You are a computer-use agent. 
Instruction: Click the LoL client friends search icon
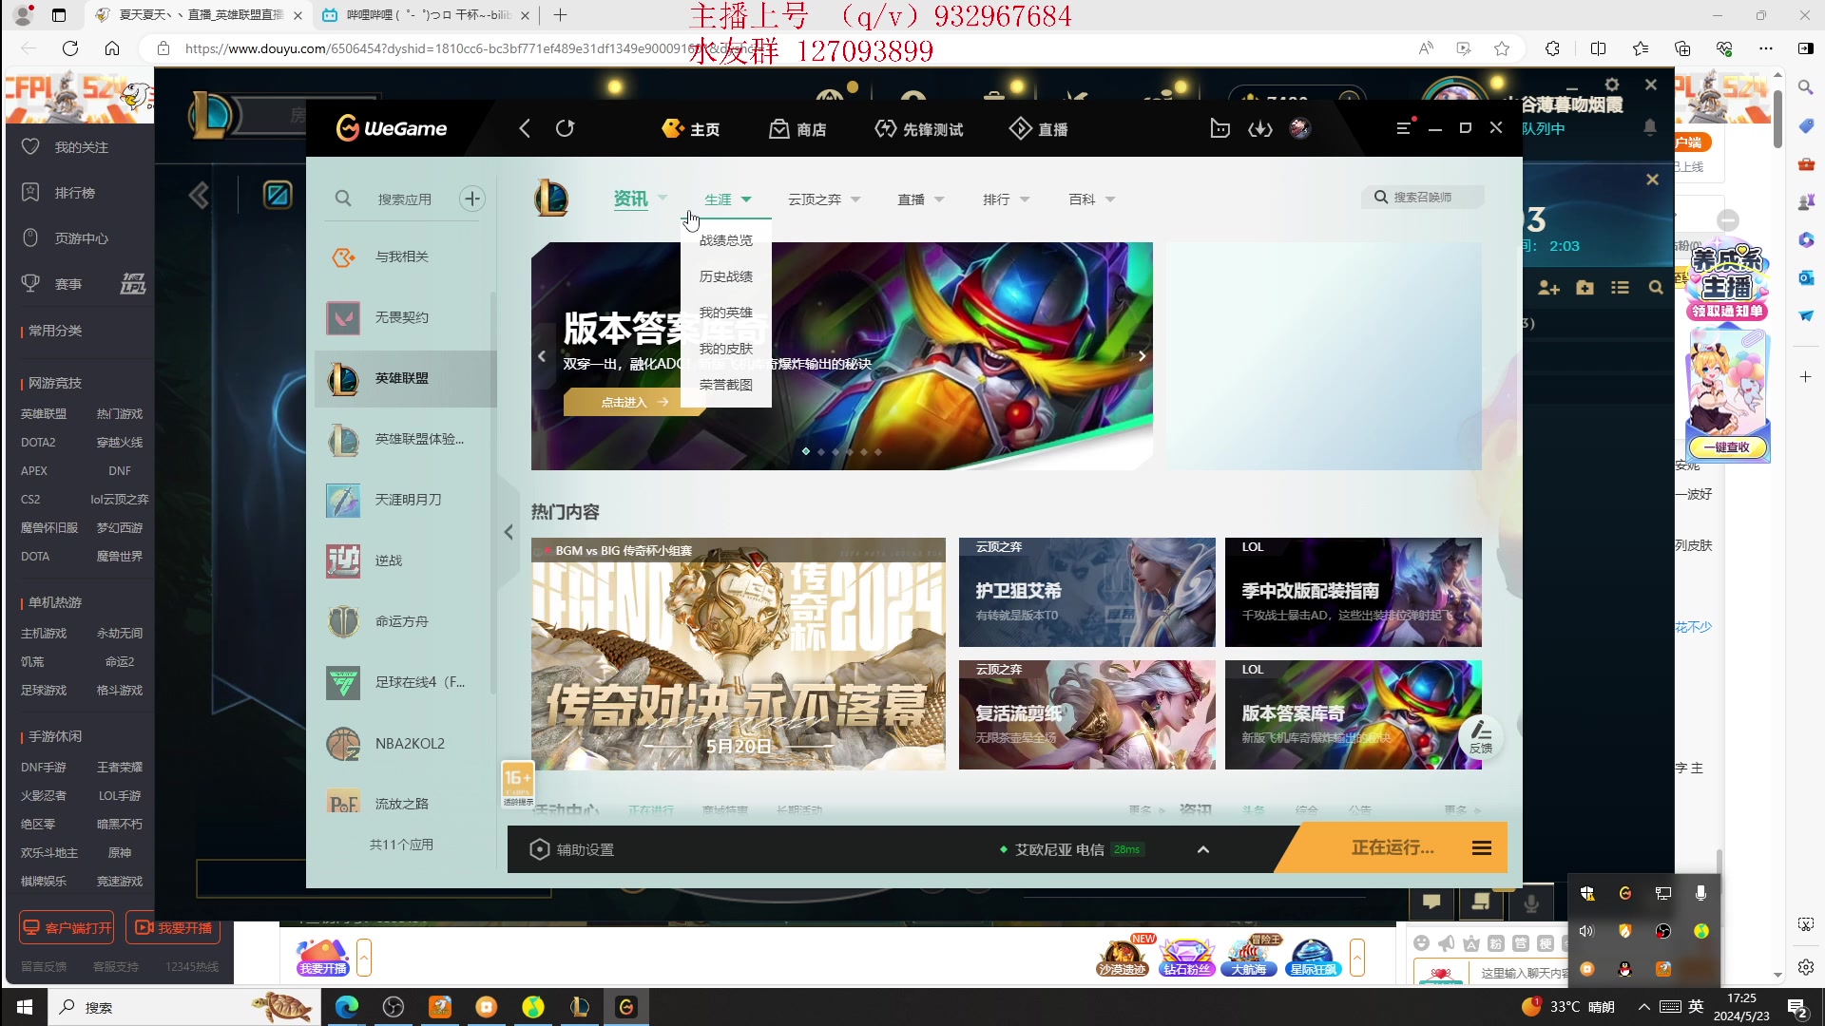pyautogui.click(x=1656, y=288)
